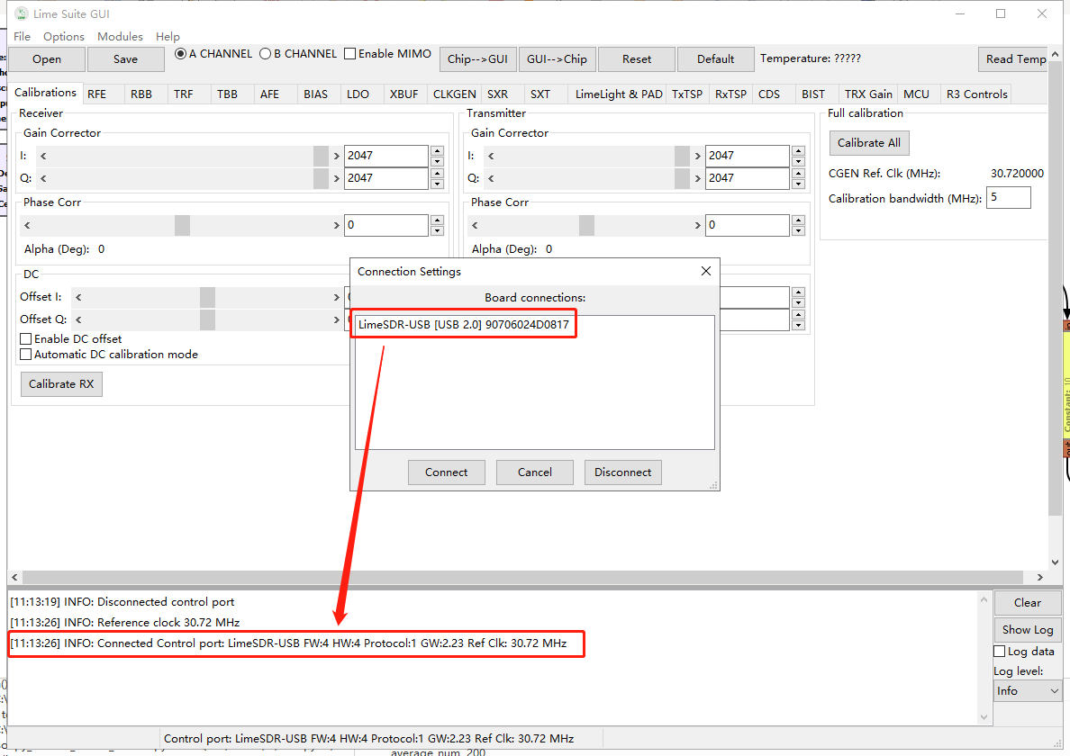Click Cancel in Connection Settings
1070x756 pixels.
click(x=534, y=472)
